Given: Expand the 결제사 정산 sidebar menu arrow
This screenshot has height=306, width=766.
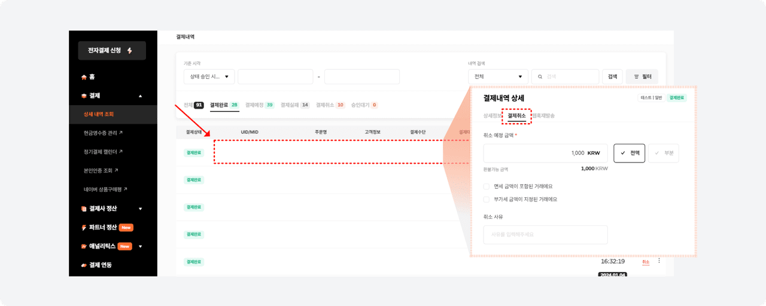Looking at the screenshot, I should (x=140, y=209).
